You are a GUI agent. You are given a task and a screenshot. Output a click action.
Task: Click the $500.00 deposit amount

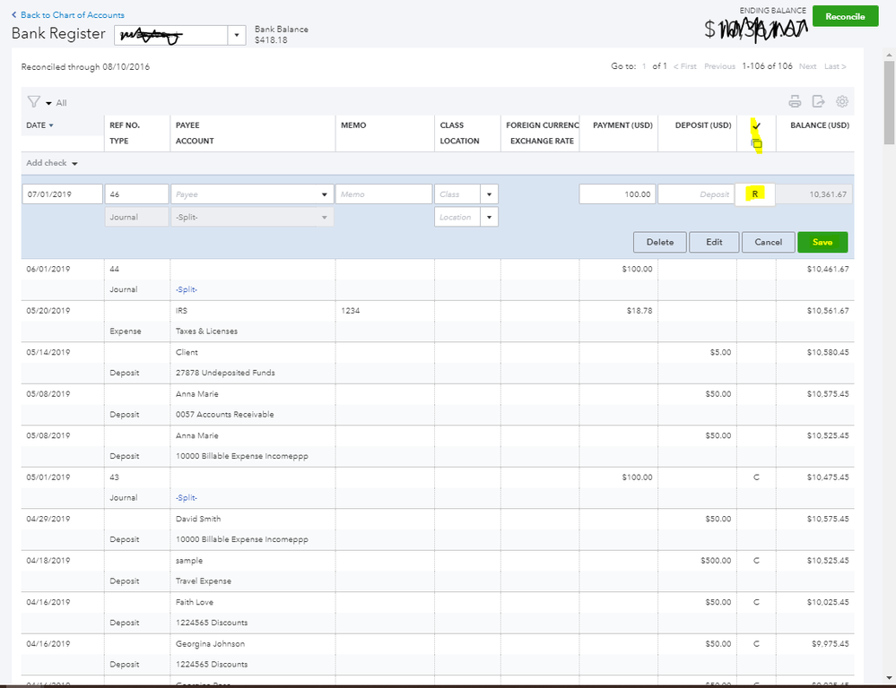coord(716,561)
